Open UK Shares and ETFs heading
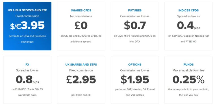Viewport: 217px width, 107px height. (x=81, y=65)
